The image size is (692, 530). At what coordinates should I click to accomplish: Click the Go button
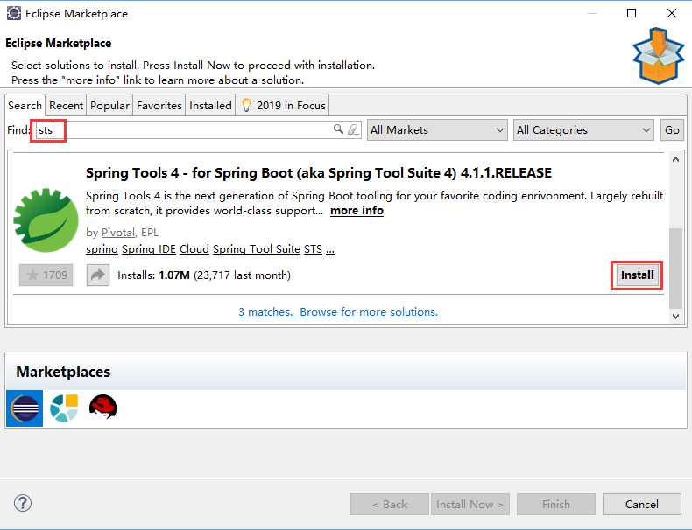tap(672, 130)
